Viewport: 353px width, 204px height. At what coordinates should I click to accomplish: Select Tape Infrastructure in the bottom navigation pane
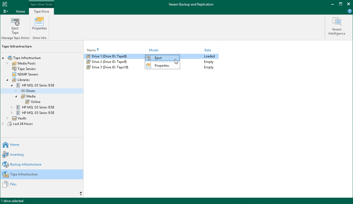click(42, 174)
